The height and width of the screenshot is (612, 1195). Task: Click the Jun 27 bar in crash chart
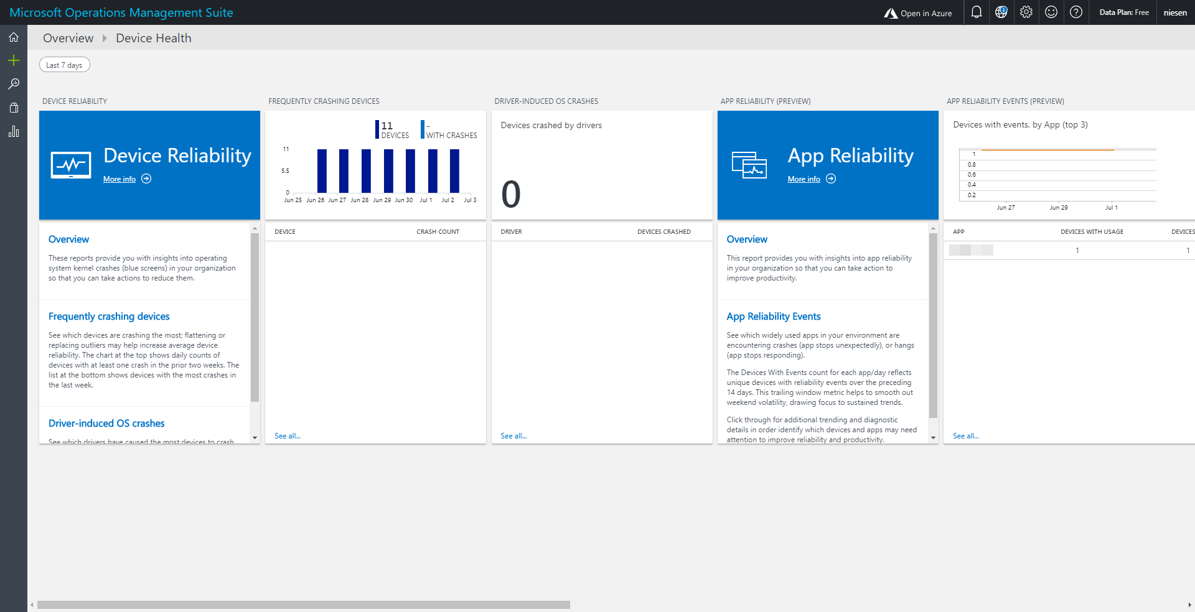(x=344, y=171)
